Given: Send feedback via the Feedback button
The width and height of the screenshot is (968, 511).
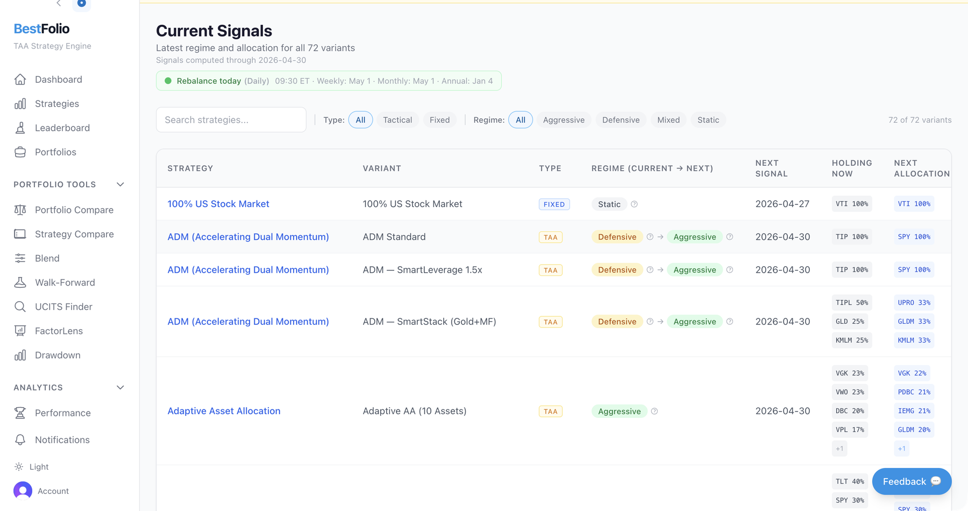Looking at the screenshot, I should coord(911,481).
